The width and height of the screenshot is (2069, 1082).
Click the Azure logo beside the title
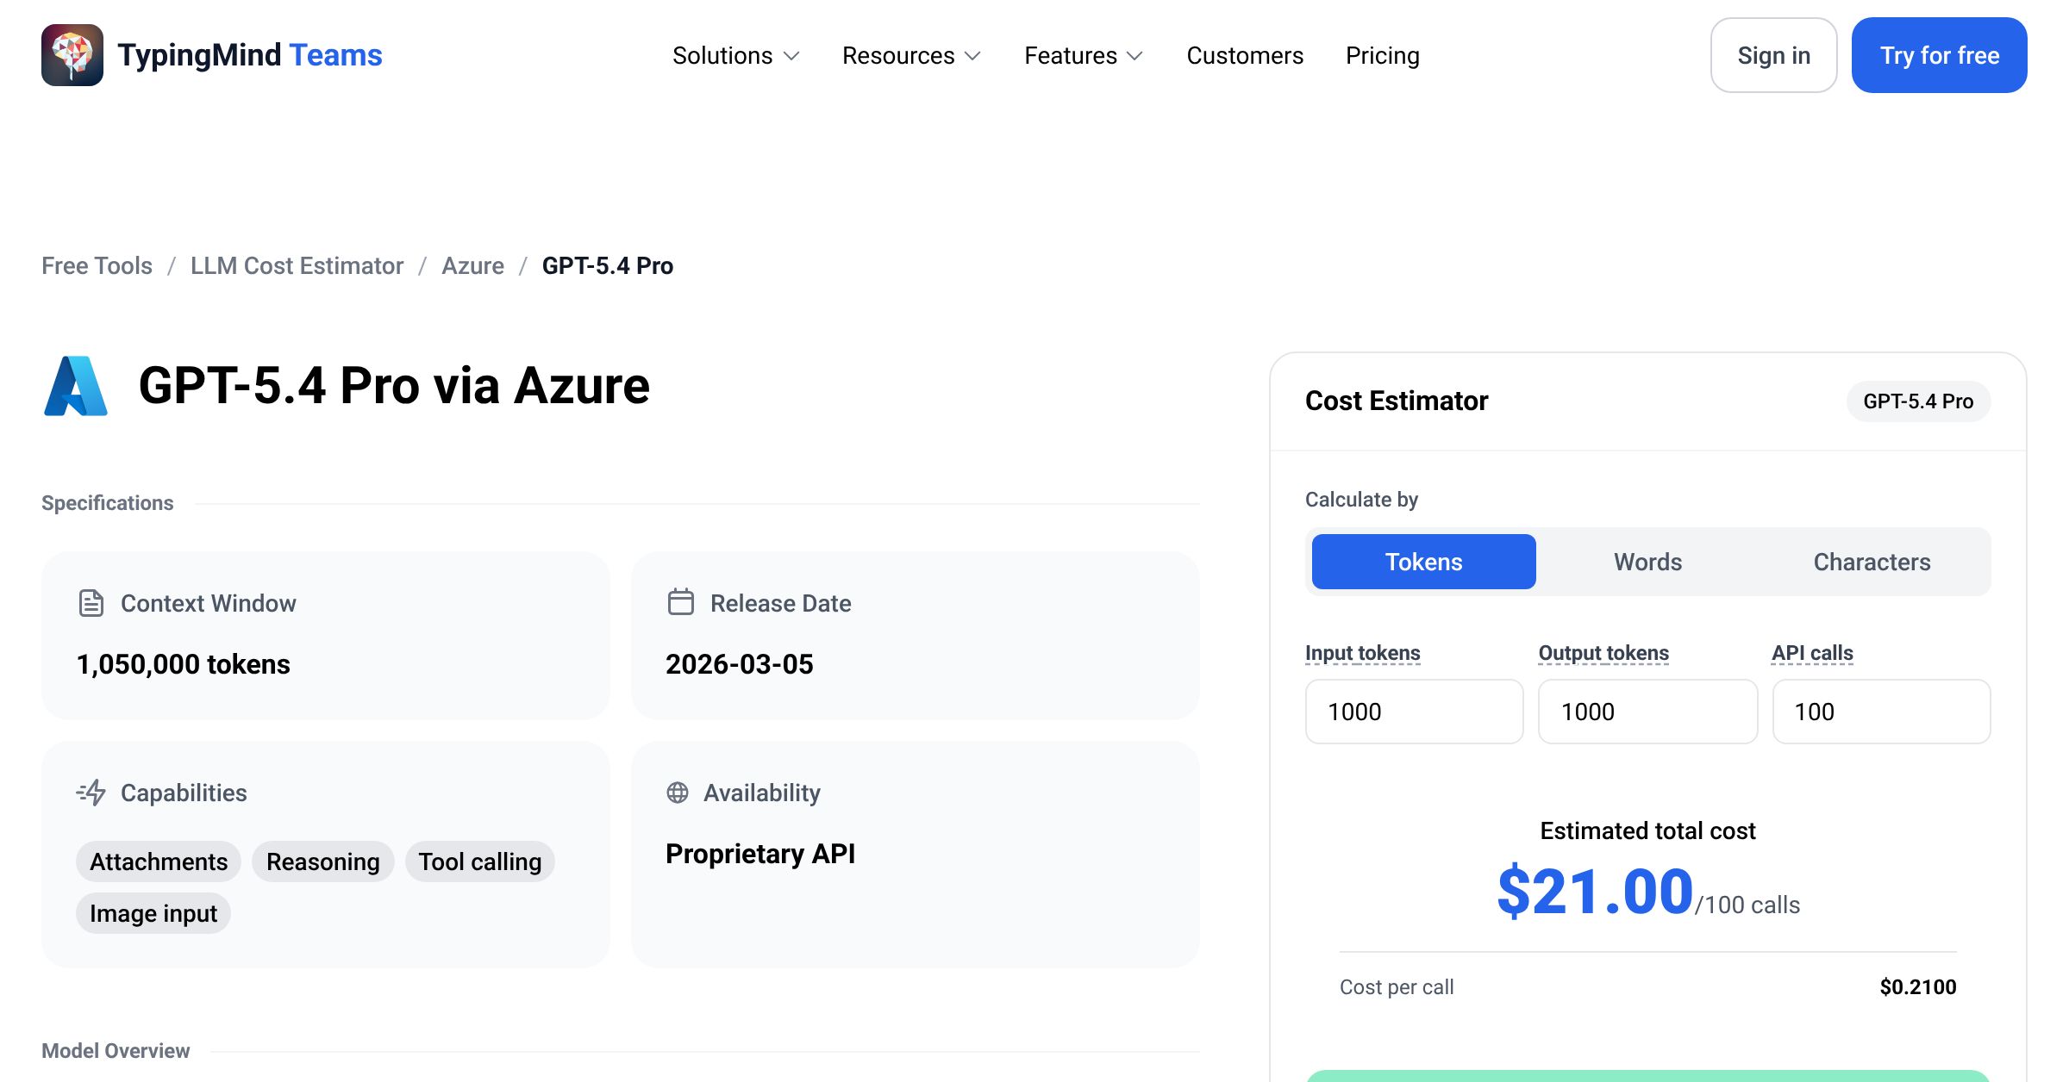pos(76,386)
